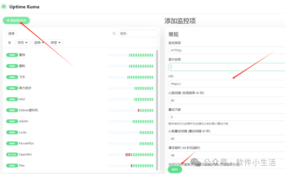This screenshot has height=174, width=285.
Task: Open the 监控类型 HTTP(s) type dropdown
Action: coord(227,50)
